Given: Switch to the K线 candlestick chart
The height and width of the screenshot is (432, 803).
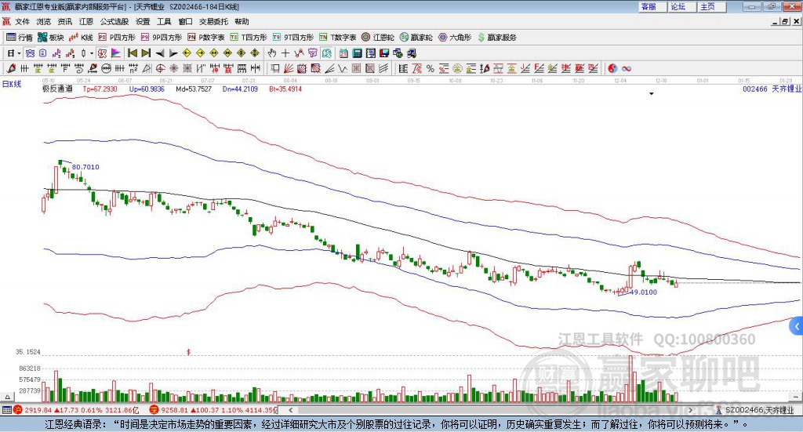Looking at the screenshot, I should pos(81,38).
